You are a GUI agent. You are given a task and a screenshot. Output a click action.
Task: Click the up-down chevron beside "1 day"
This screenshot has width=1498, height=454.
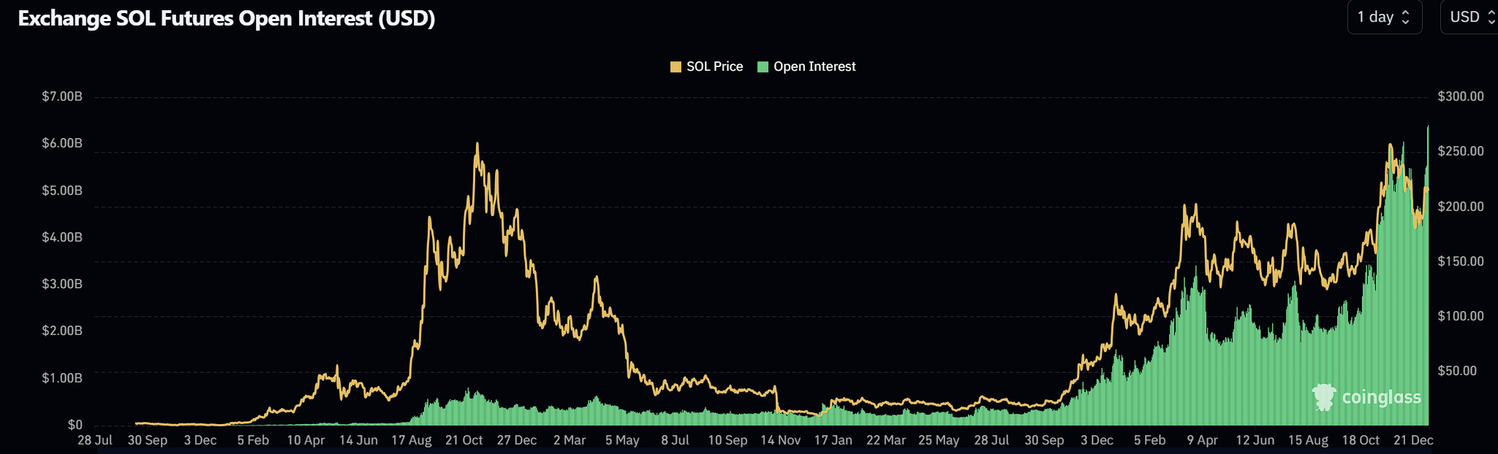(1405, 18)
